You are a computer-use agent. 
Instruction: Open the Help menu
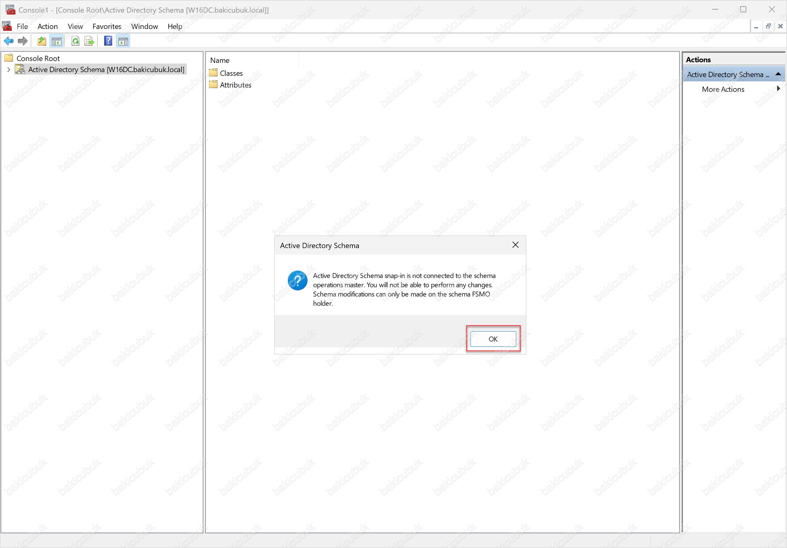pyautogui.click(x=175, y=27)
